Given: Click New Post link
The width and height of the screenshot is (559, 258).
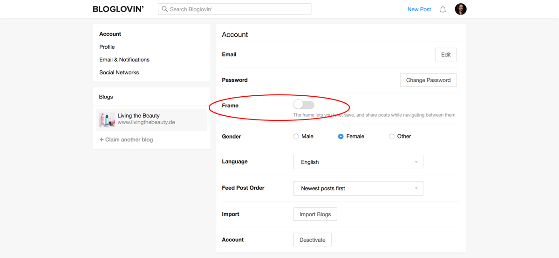Looking at the screenshot, I should (419, 9).
